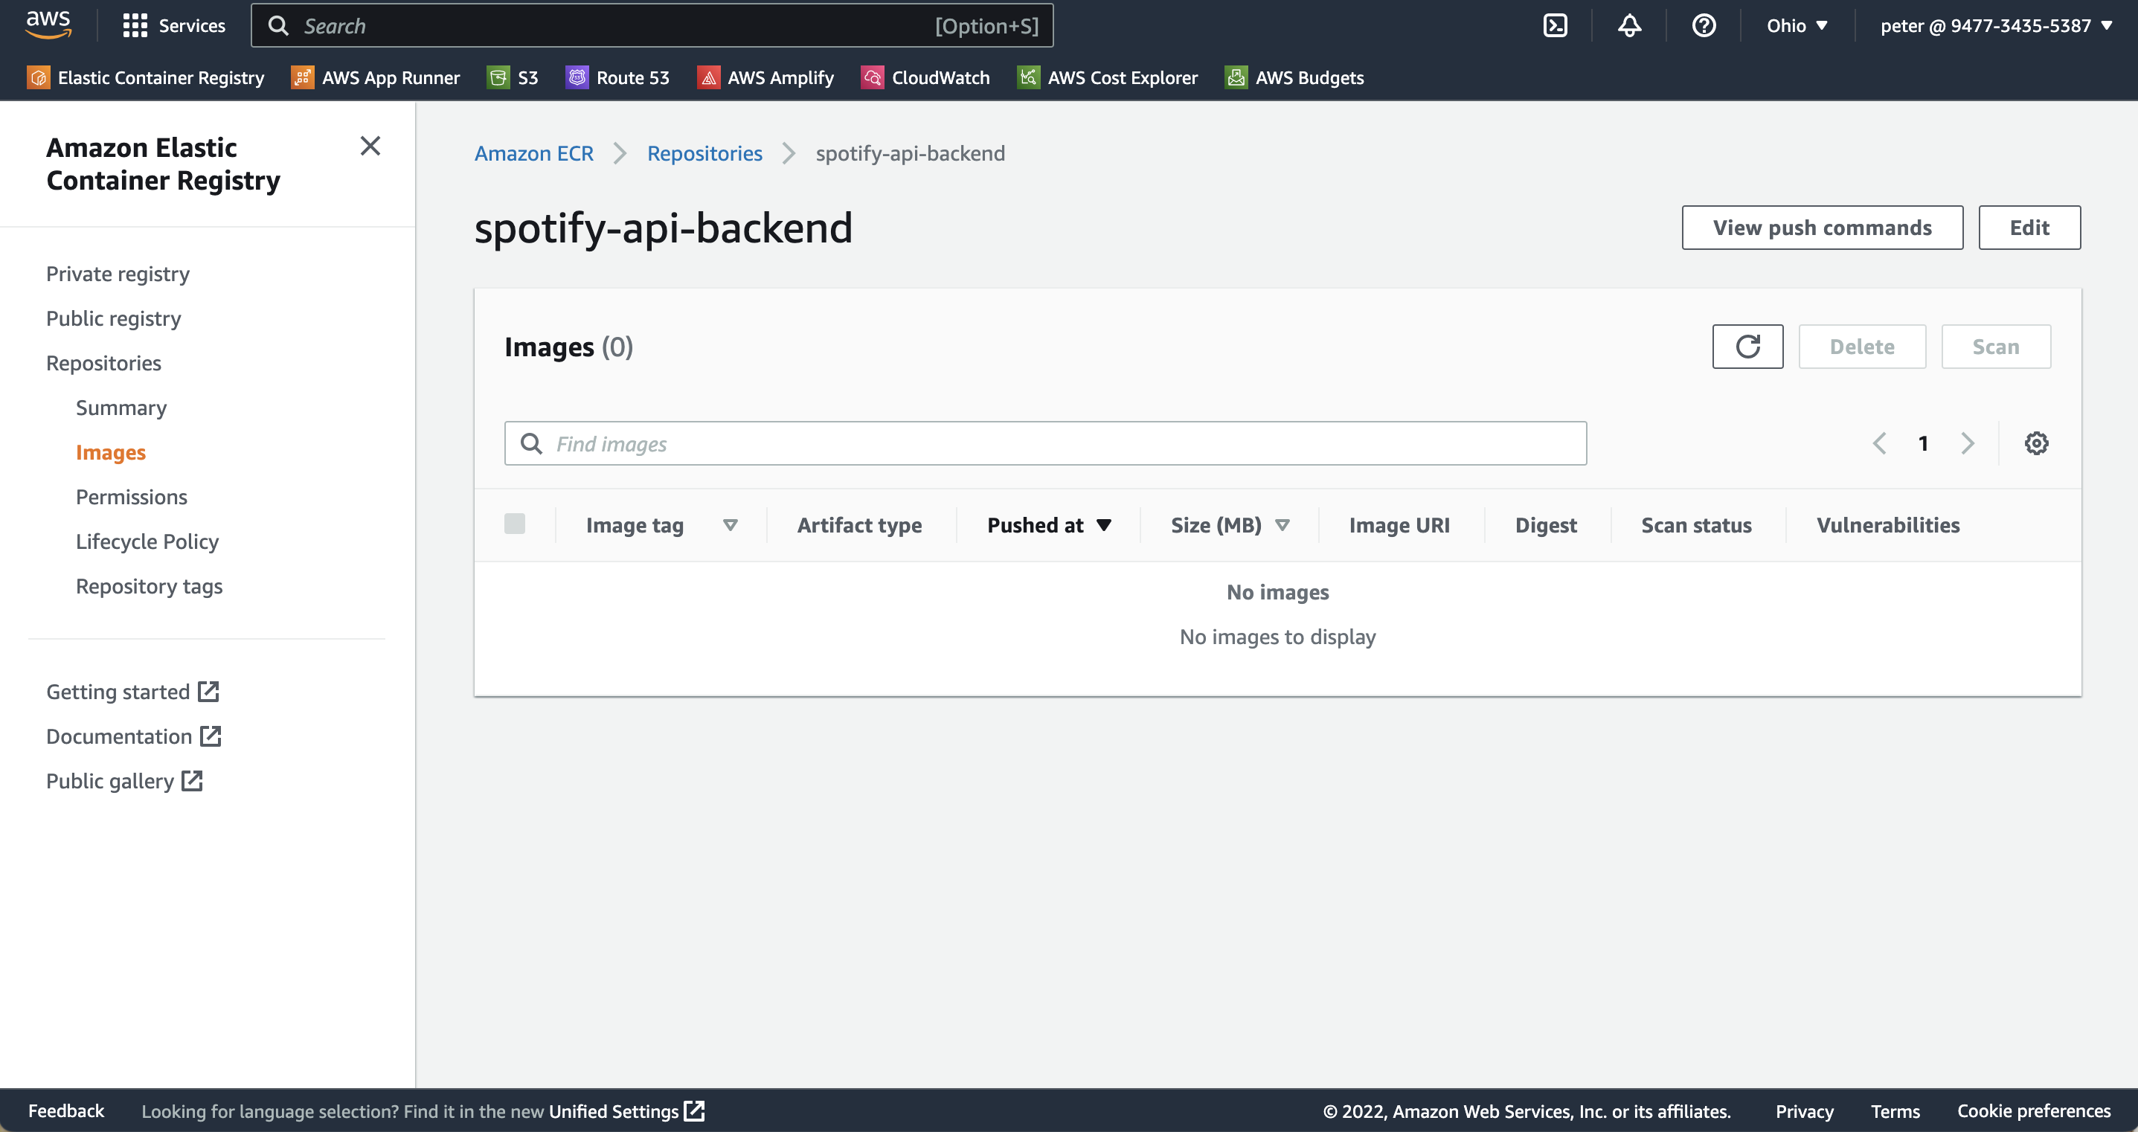Go to next page of images

pos(1968,443)
